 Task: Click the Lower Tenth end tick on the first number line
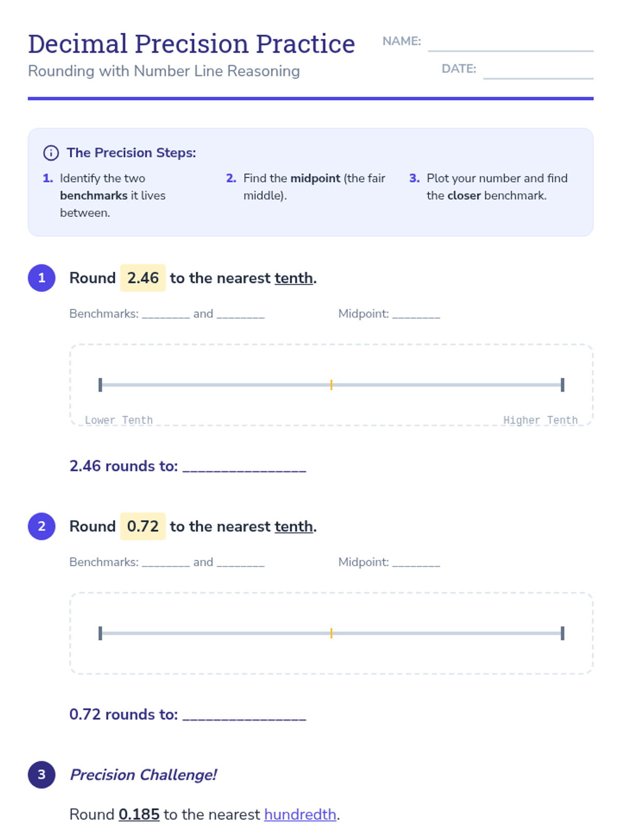click(100, 385)
